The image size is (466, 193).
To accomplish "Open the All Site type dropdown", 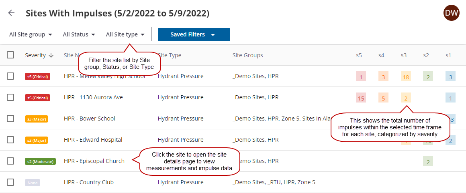I will coord(125,34).
